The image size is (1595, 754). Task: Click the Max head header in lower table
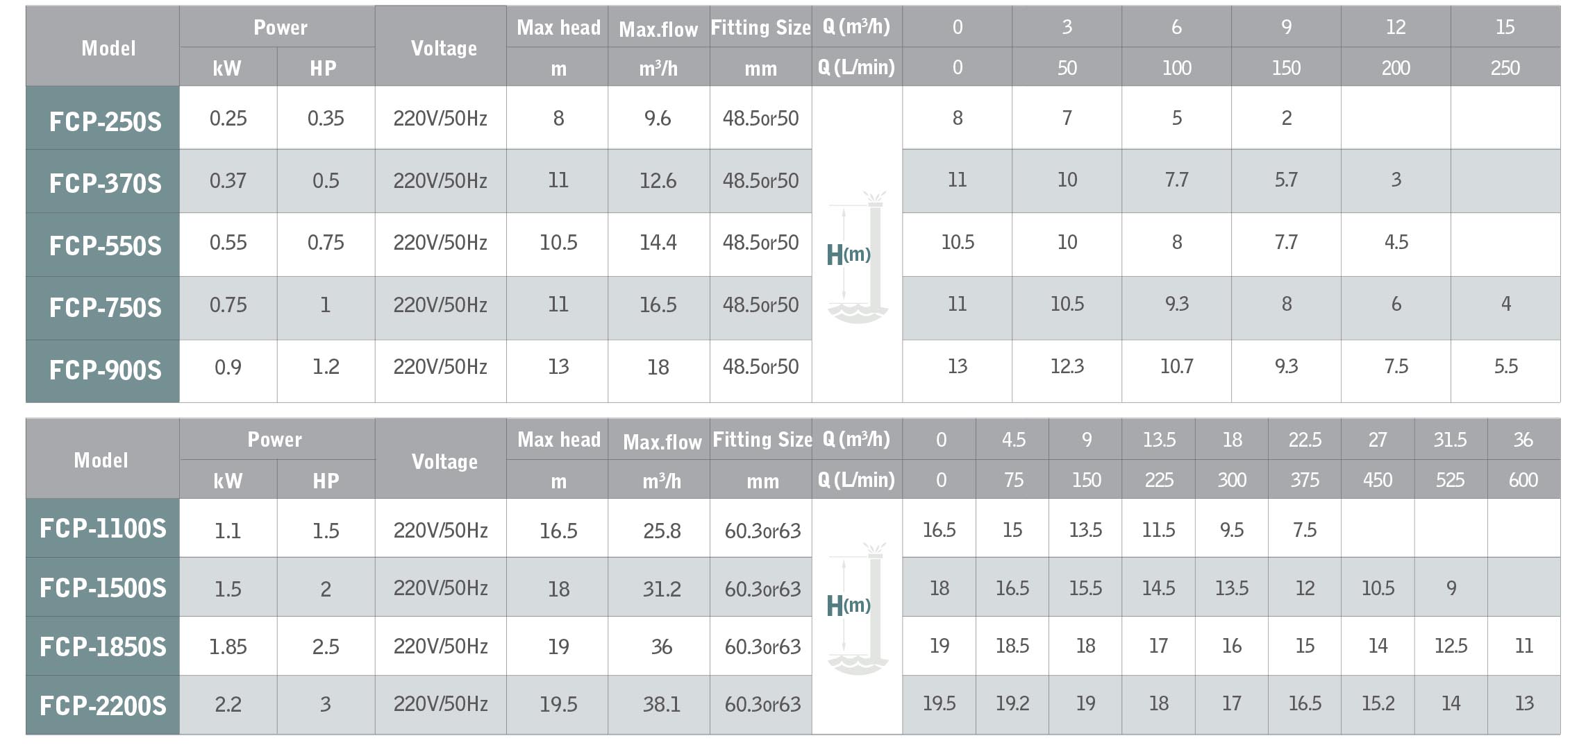558,438
